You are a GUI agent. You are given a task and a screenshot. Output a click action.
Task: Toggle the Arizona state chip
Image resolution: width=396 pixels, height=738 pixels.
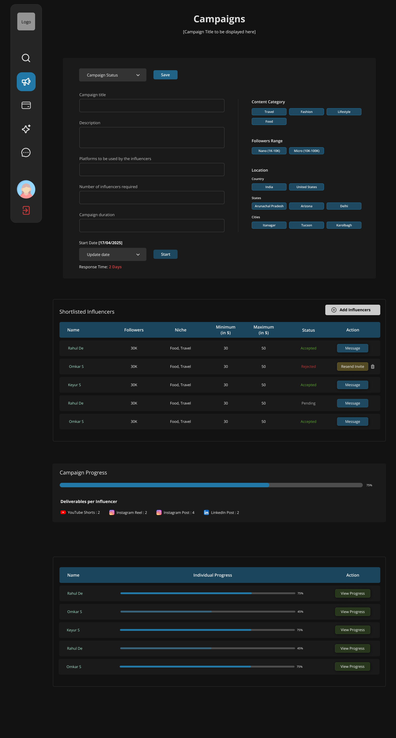click(x=306, y=206)
